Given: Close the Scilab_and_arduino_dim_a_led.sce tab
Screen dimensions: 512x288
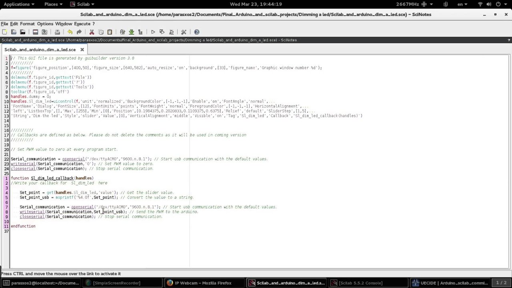Looking at the screenshot, I should [x=82, y=50].
